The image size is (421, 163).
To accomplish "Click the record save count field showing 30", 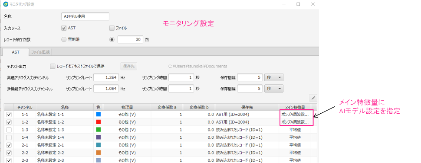I will pyautogui.click(x=131, y=39).
